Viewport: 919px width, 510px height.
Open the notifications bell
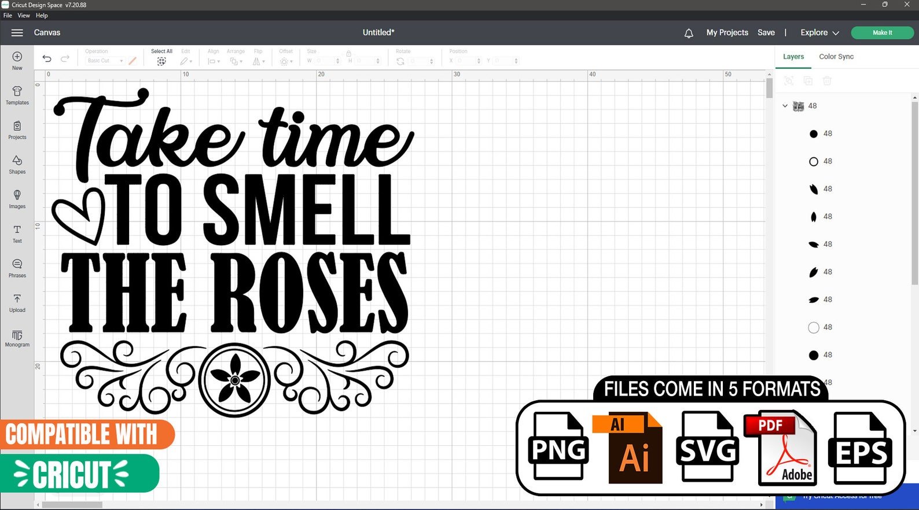coord(689,34)
